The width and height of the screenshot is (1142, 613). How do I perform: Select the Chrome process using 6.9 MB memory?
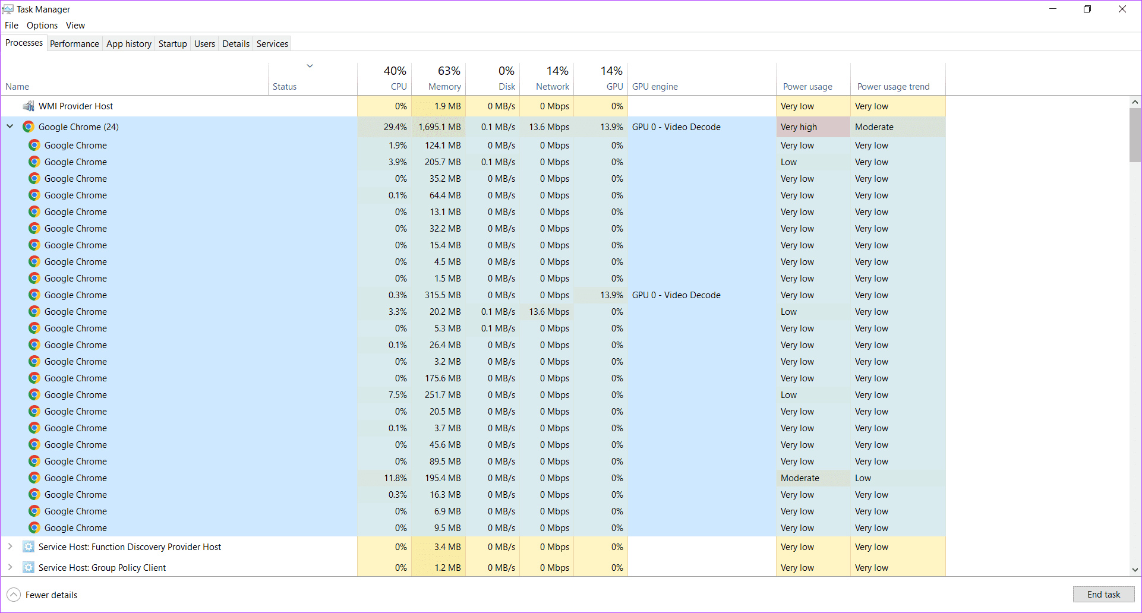click(473, 511)
